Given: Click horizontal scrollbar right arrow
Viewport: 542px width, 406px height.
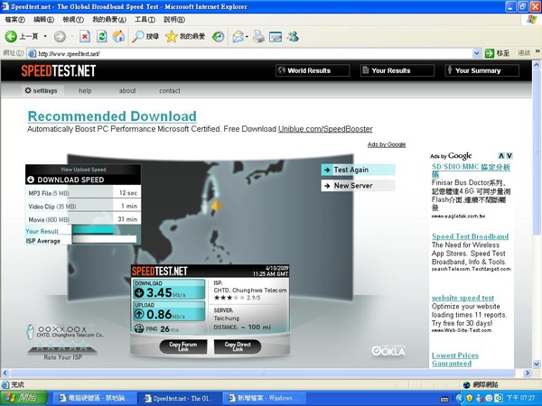Looking at the screenshot, I should (528, 373).
